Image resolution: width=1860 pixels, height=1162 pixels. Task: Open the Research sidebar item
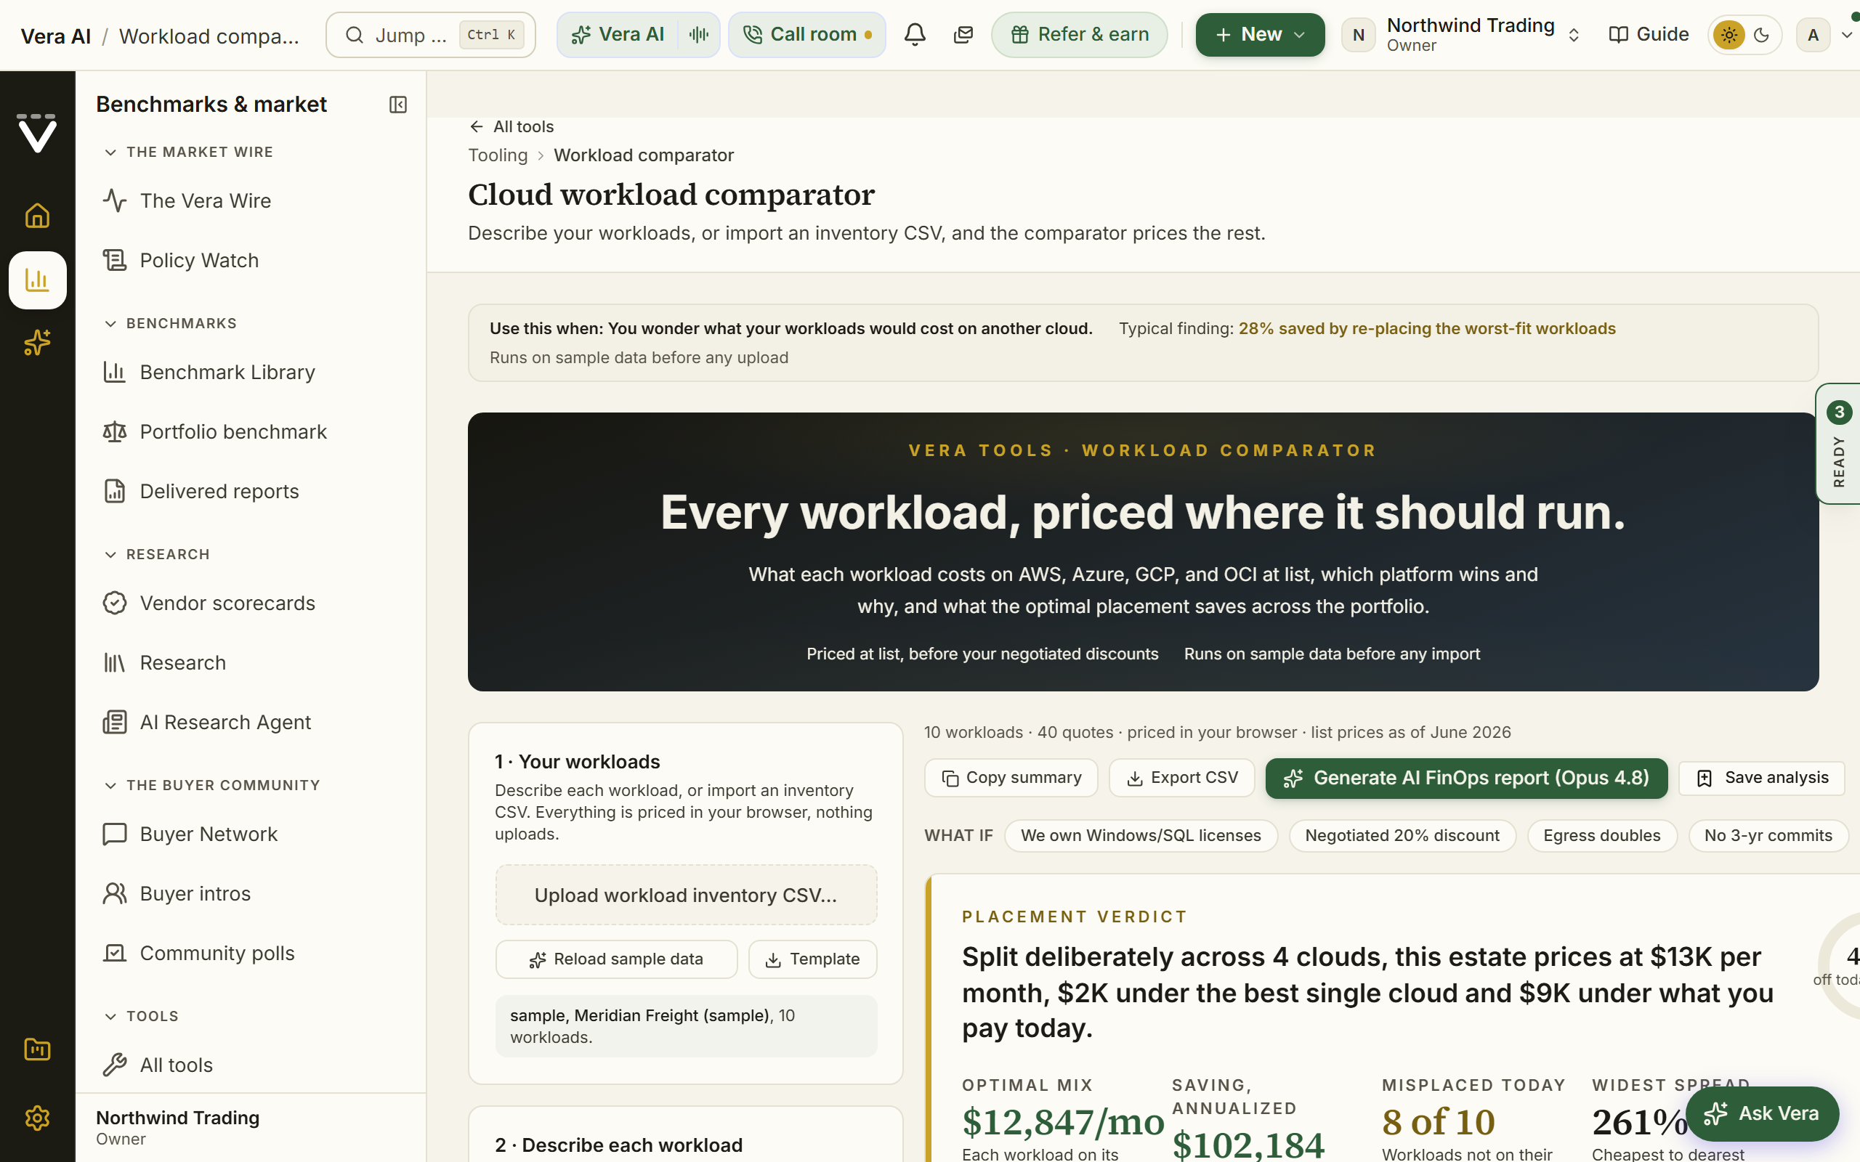pyautogui.click(x=250, y=662)
